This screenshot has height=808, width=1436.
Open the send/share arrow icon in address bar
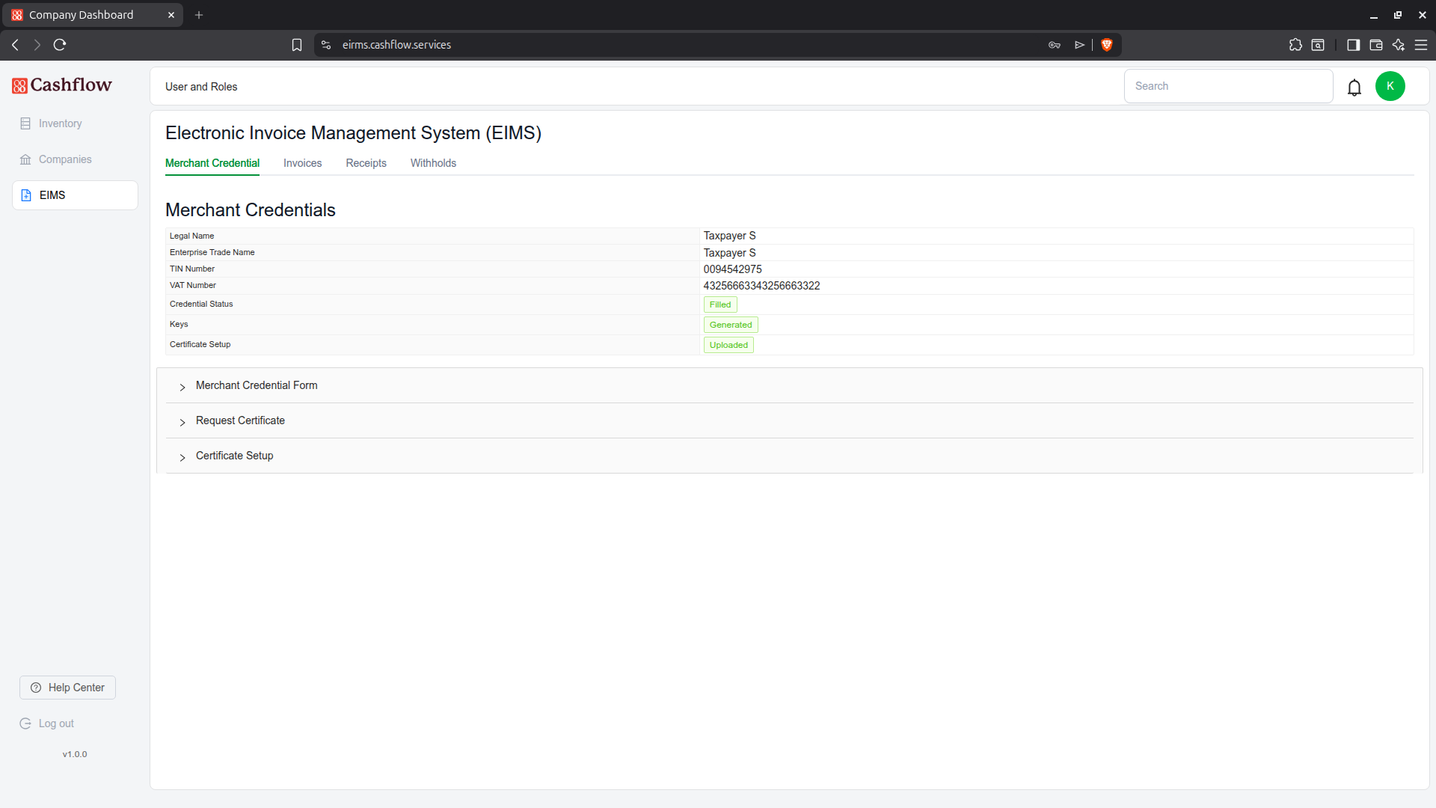tap(1079, 45)
